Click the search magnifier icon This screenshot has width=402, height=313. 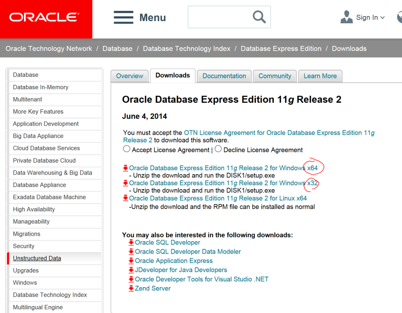tap(259, 17)
